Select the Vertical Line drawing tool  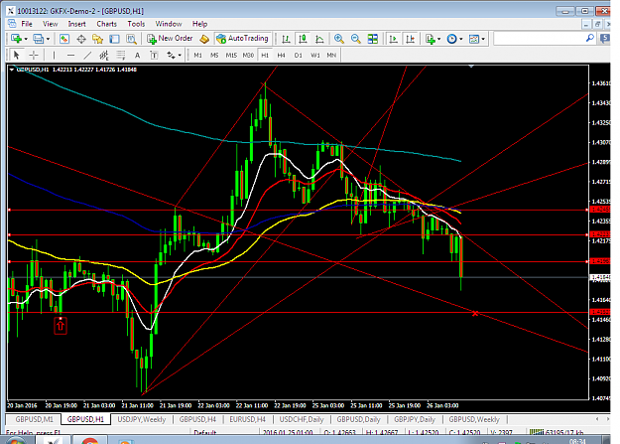point(54,55)
